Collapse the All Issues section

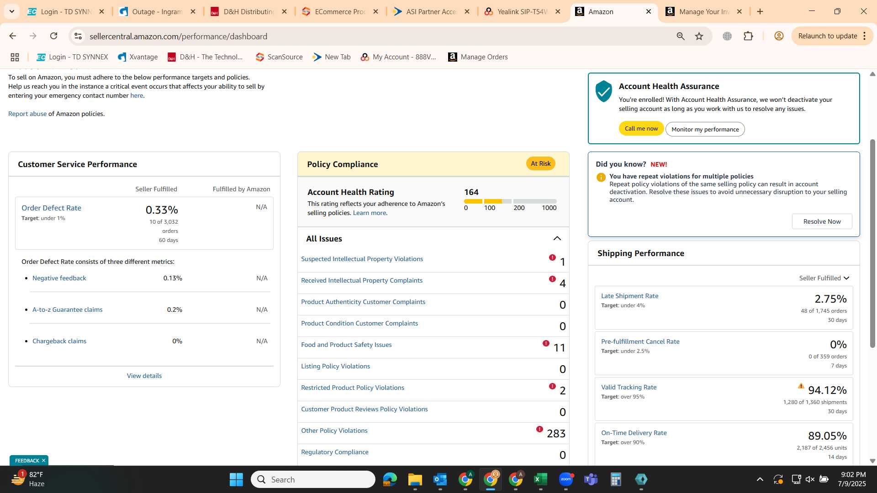[x=557, y=239]
